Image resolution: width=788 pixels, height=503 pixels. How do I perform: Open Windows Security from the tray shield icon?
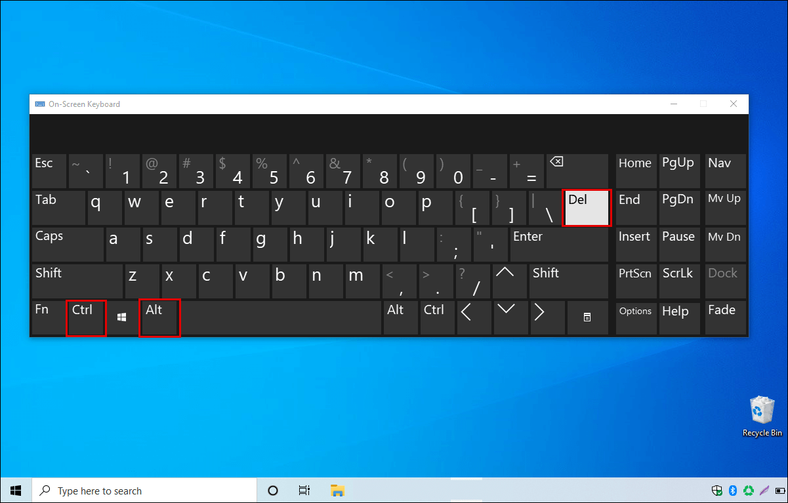click(x=716, y=490)
